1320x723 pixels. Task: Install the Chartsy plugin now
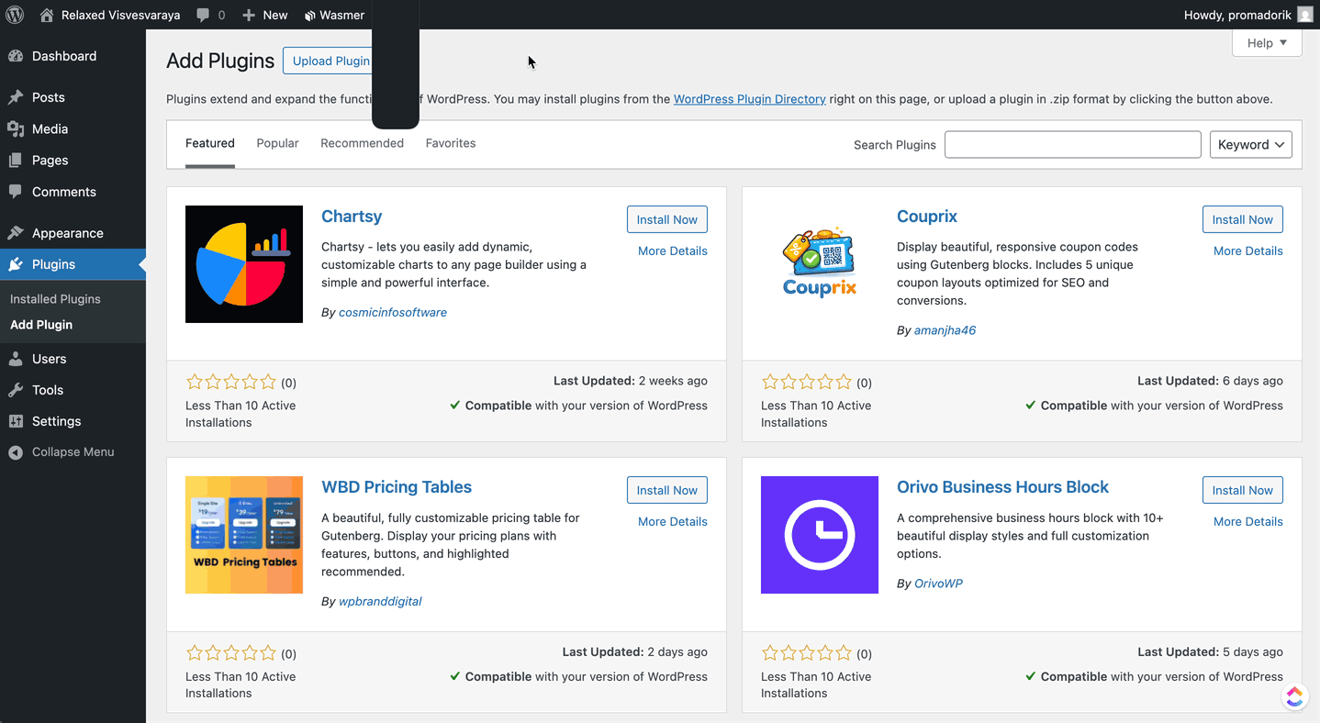coord(666,219)
